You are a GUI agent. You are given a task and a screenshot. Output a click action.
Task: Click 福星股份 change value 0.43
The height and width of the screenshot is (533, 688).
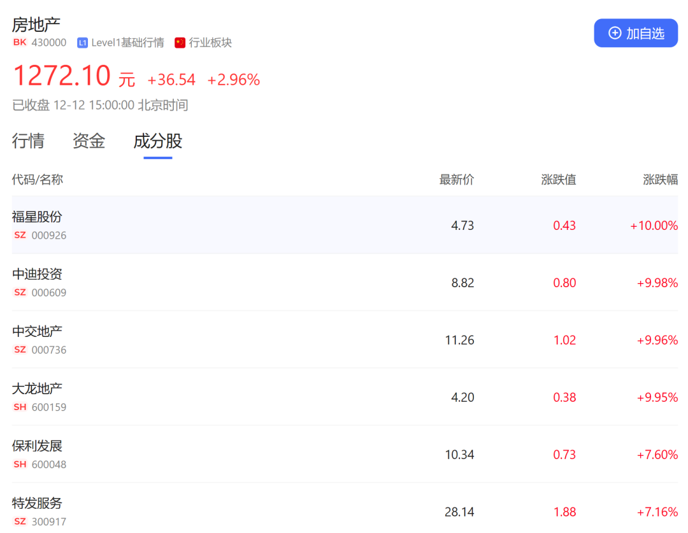(564, 225)
